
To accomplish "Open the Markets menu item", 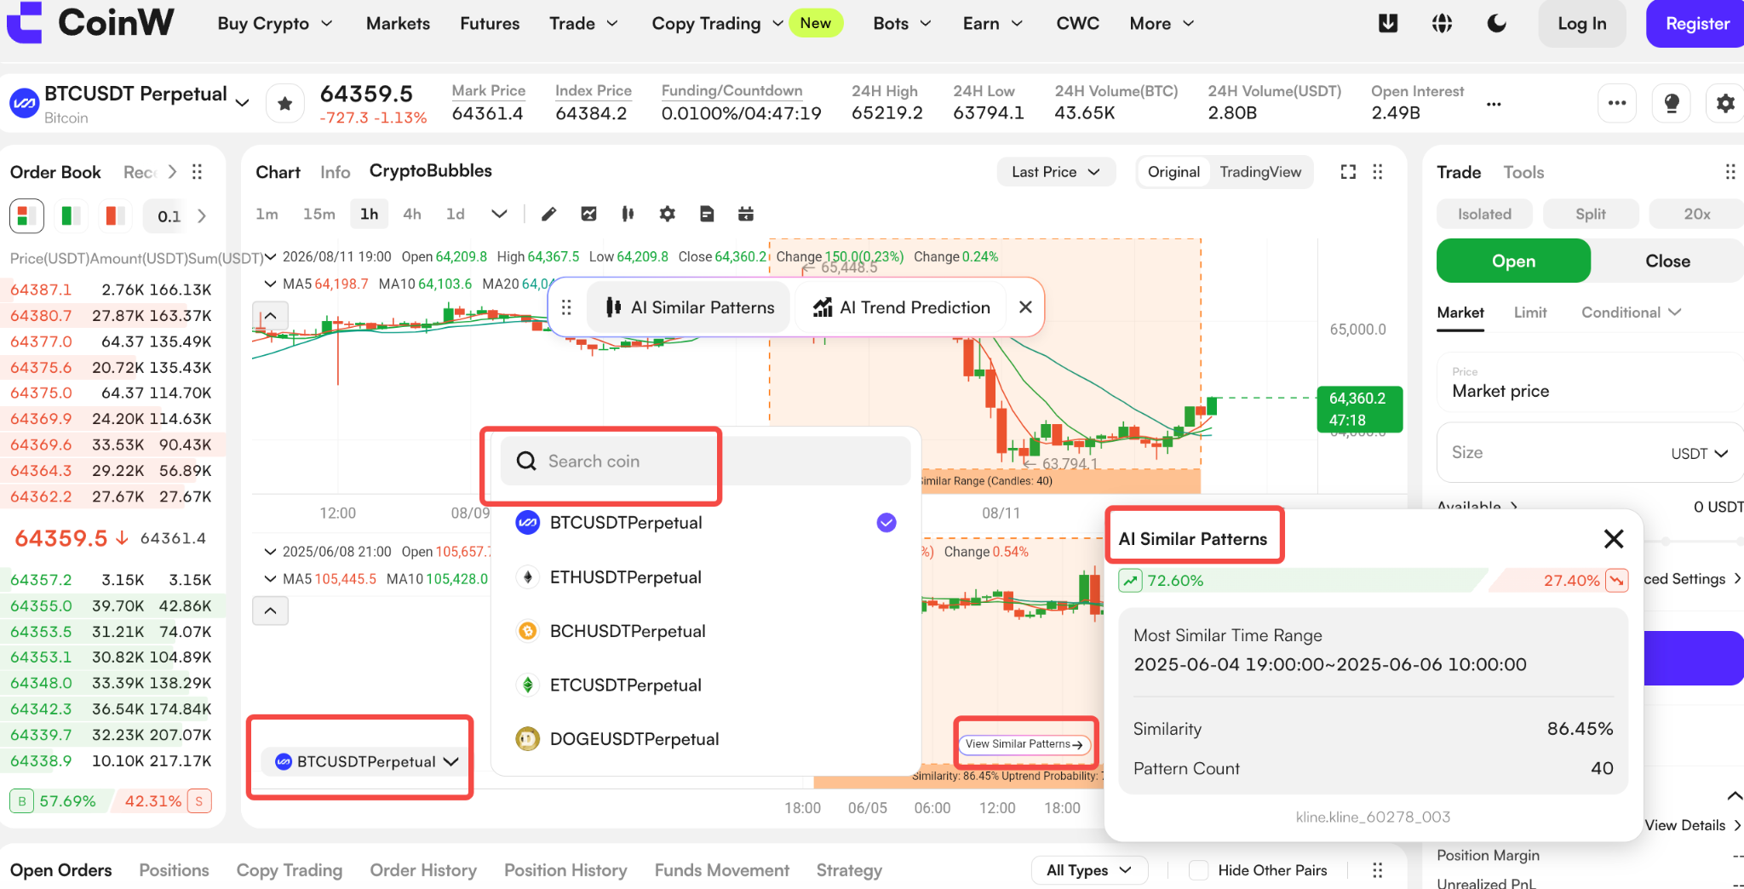I will click(398, 24).
